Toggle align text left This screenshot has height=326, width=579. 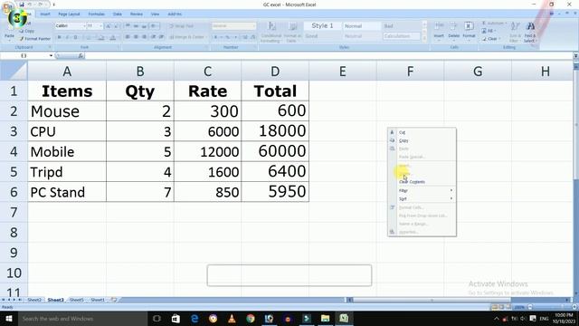tap(128, 37)
